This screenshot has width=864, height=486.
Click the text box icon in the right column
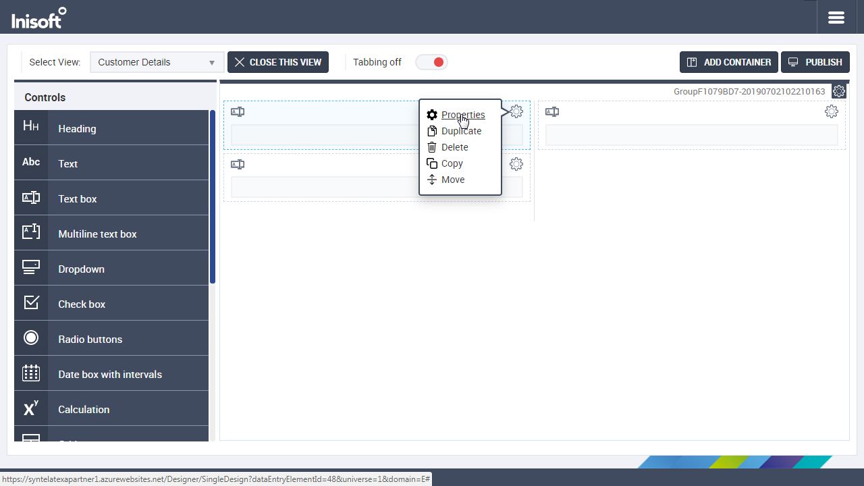click(x=552, y=112)
